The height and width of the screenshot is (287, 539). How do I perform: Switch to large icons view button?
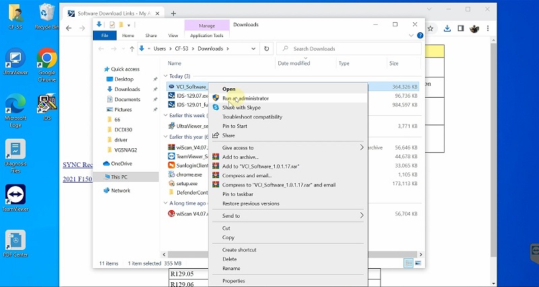point(417,262)
